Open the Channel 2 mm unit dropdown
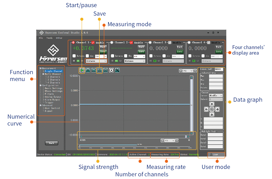The height and width of the screenshot is (179, 272). click(x=139, y=56)
